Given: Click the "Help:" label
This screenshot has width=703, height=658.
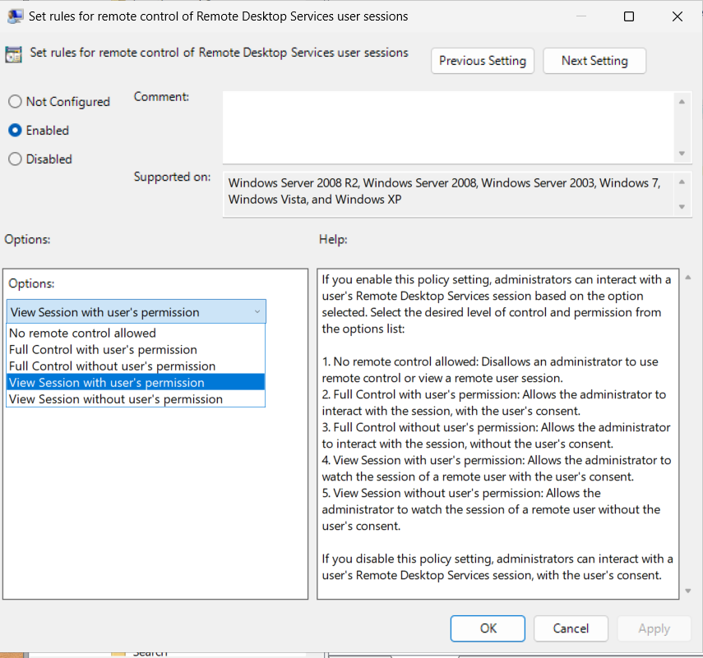Looking at the screenshot, I should 333,239.
